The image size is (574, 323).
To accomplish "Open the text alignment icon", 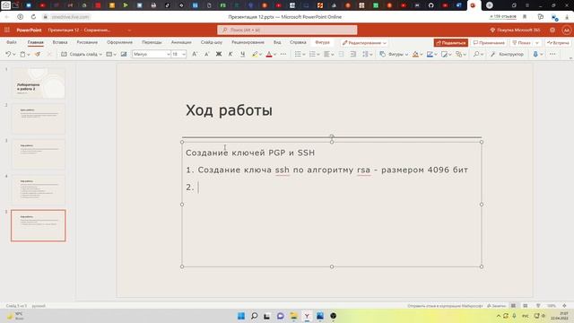I will click(326, 54).
